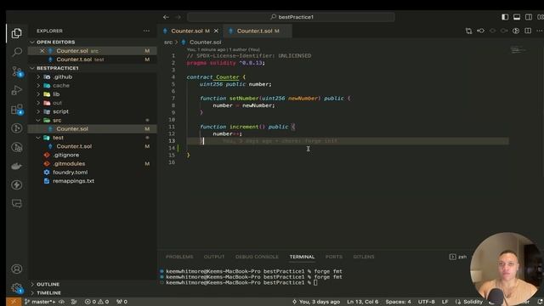Switch to the Ports panel tab
Screen dimensions: 544x306
(334, 257)
